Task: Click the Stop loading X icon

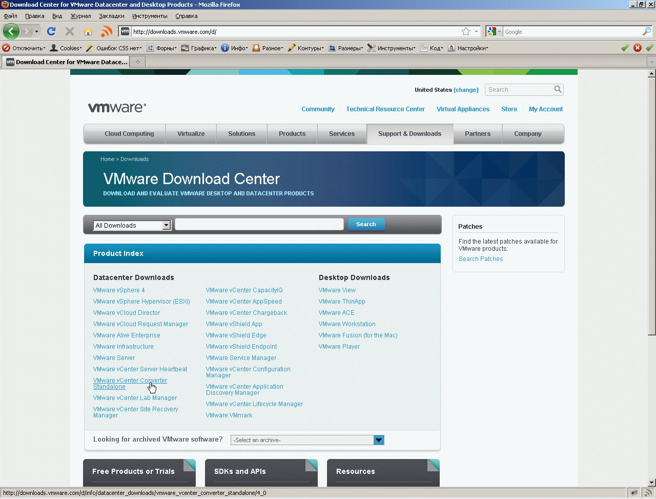Action: coord(70,32)
